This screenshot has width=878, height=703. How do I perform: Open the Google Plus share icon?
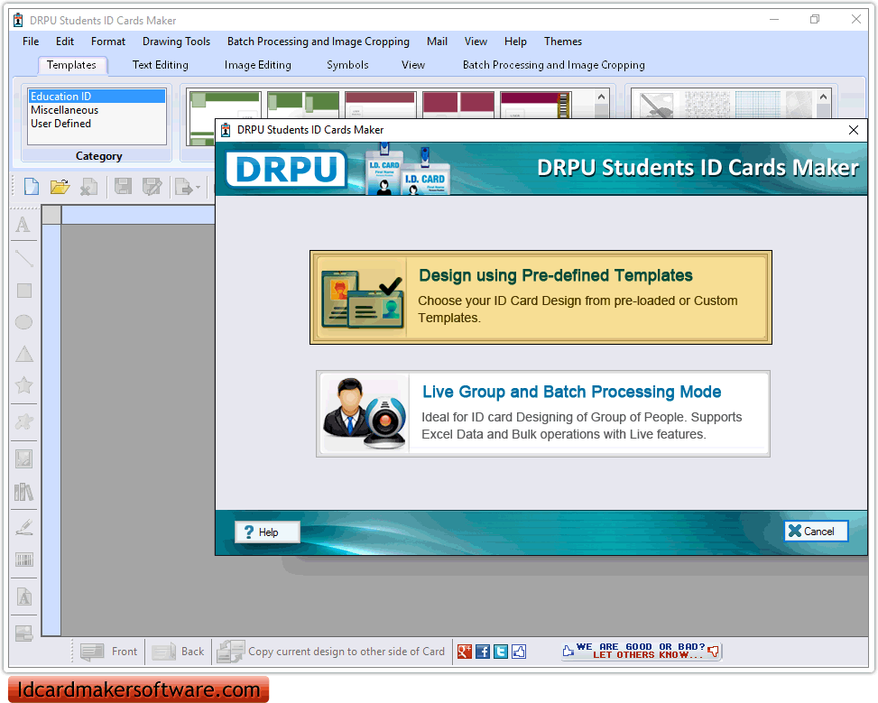[x=464, y=652]
